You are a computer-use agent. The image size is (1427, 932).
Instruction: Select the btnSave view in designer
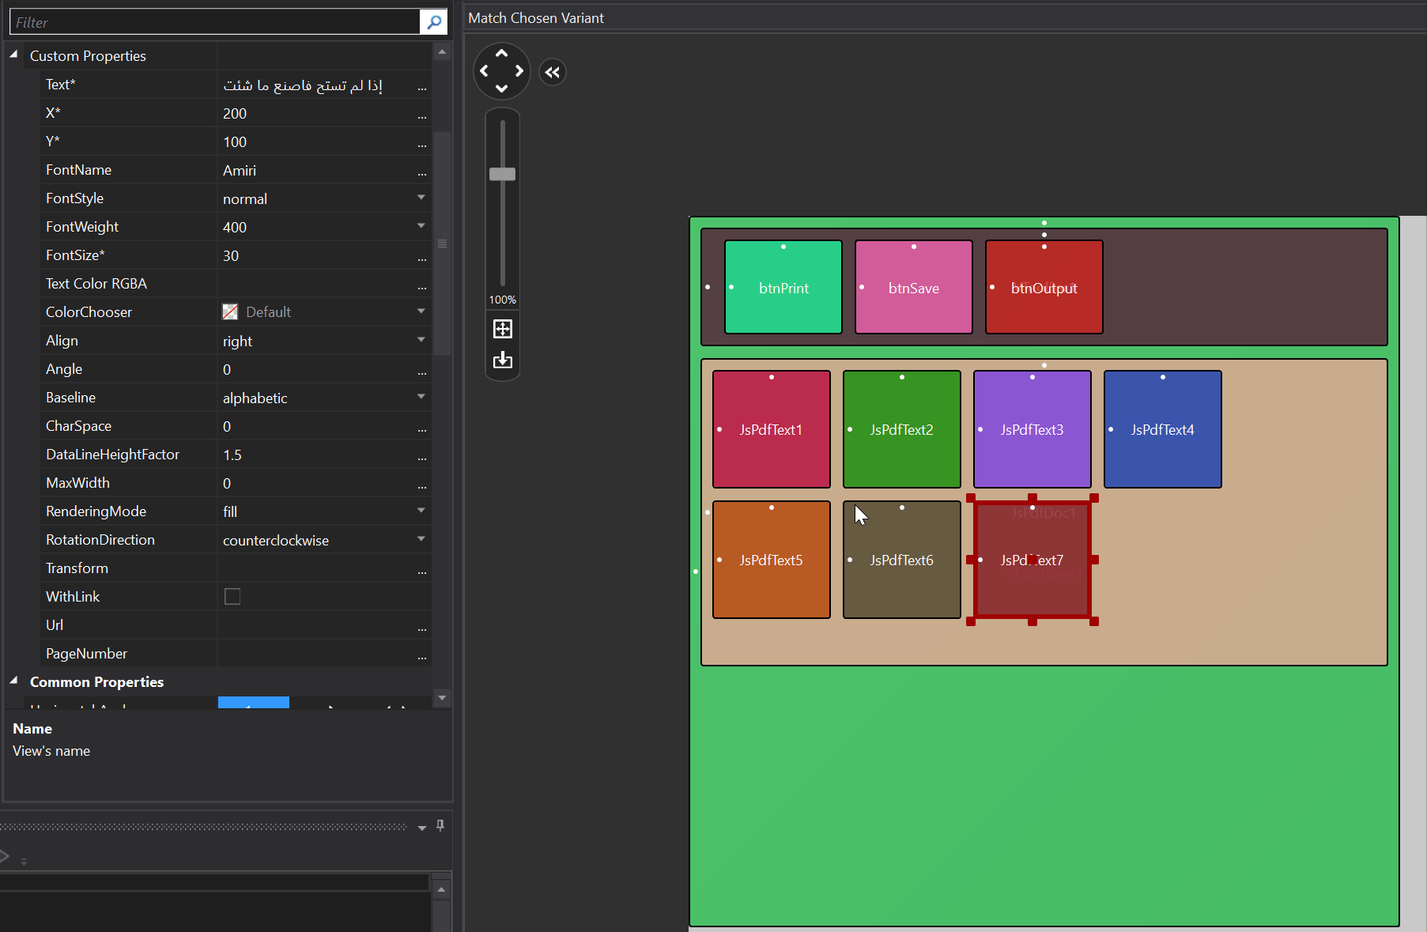913,288
